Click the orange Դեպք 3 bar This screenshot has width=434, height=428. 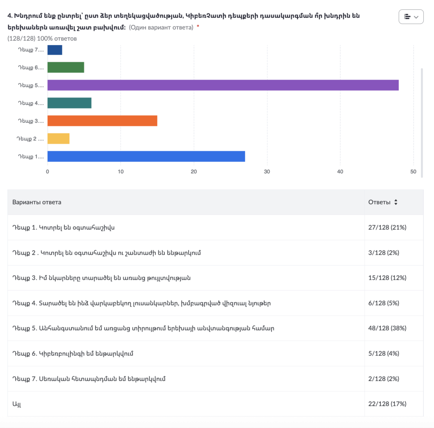102,121
